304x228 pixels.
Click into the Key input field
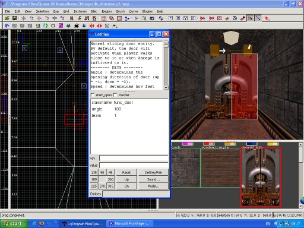[x=134, y=158]
